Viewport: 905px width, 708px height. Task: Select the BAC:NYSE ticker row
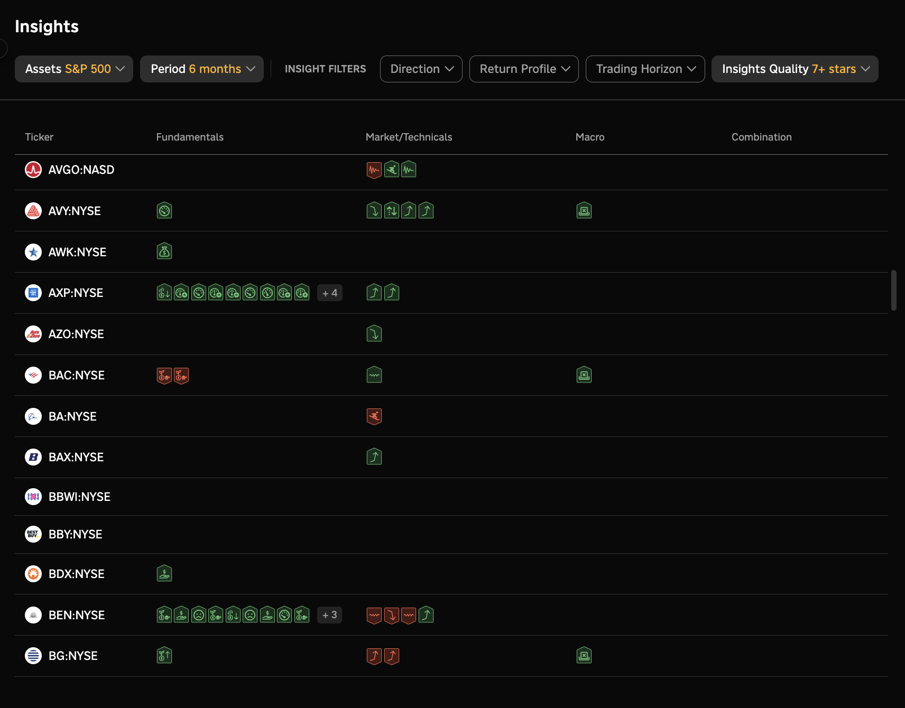click(x=451, y=375)
